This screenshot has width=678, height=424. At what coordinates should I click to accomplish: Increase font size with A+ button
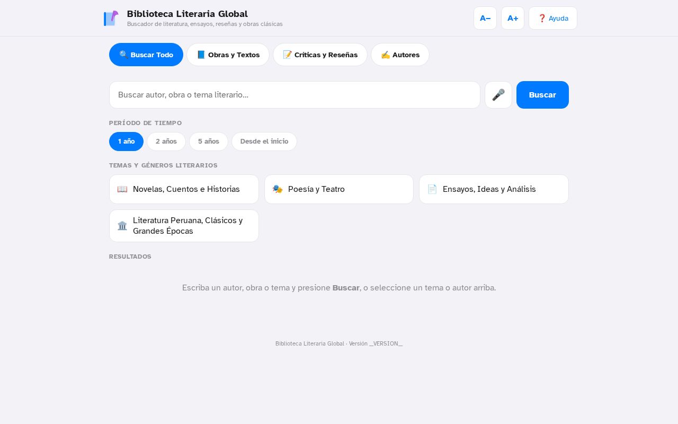[x=513, y=18]
